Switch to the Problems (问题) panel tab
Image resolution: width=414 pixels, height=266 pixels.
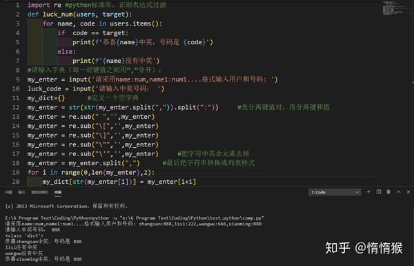9,192
